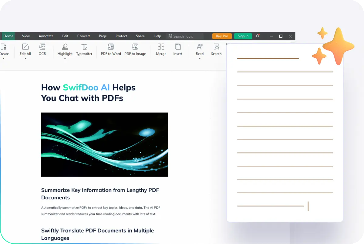Open the Convert tab

(83, 36)
